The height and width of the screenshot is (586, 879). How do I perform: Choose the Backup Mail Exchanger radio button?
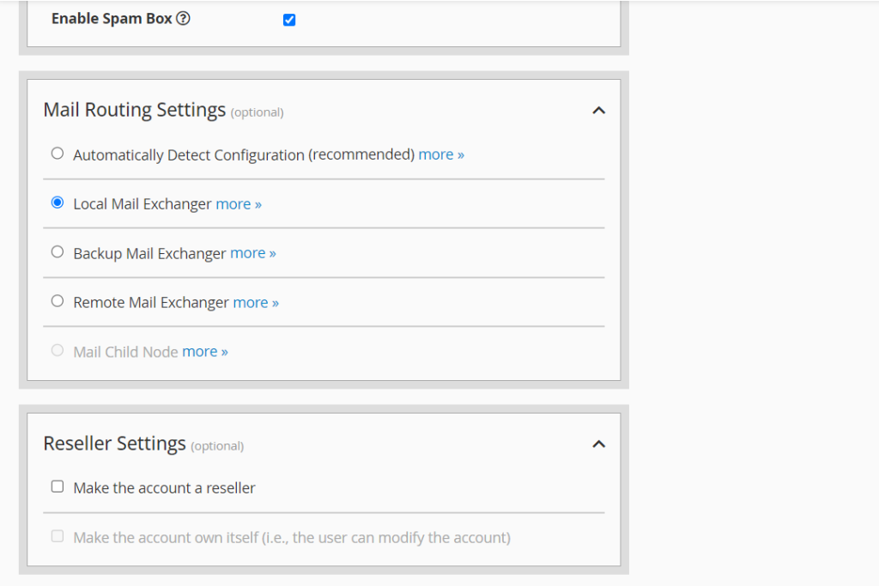[x=58, y=252]
